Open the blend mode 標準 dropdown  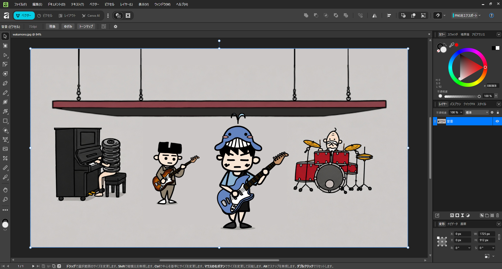pos(477,112)
